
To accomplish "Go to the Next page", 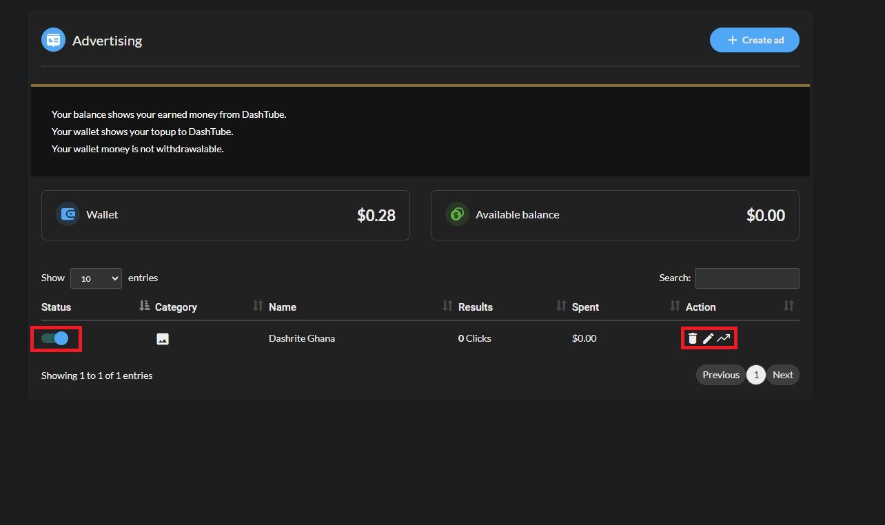I will (782, 375).
